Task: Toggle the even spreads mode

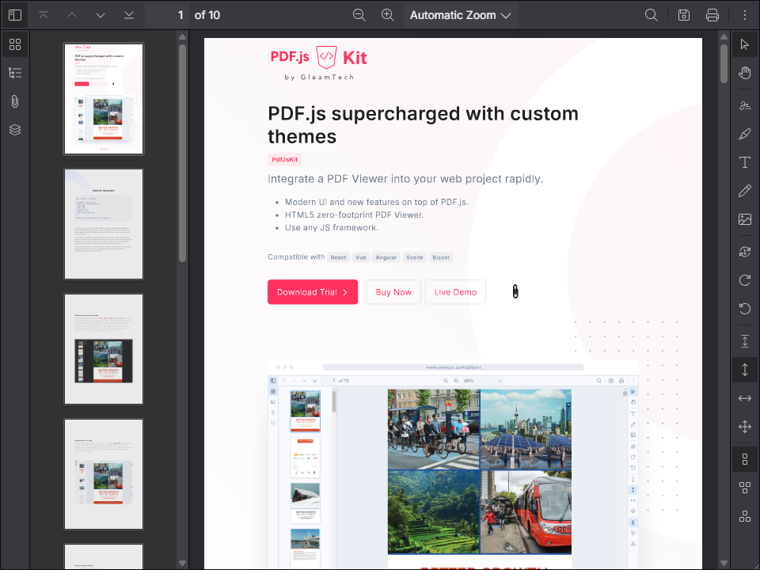Action: pos(745,516)
